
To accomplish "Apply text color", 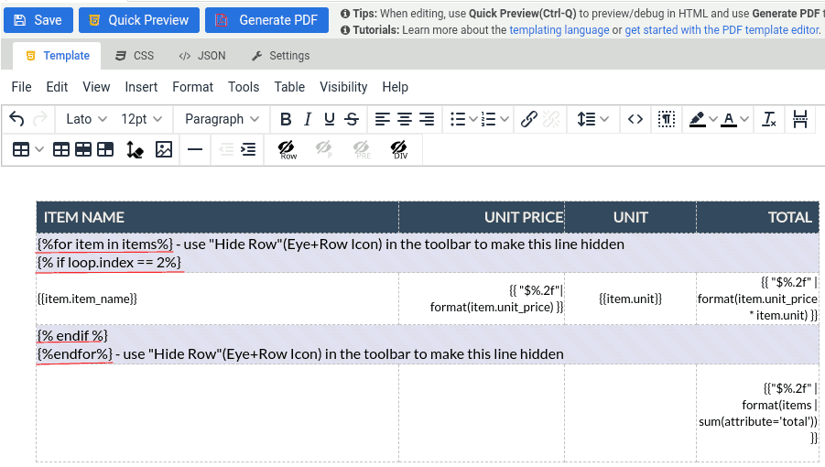I will (x=729, y=119).
